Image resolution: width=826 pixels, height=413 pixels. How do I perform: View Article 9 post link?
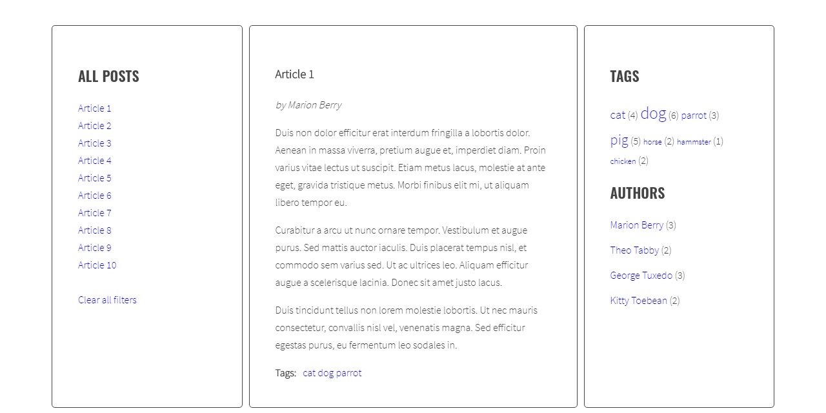pos(94,247)
